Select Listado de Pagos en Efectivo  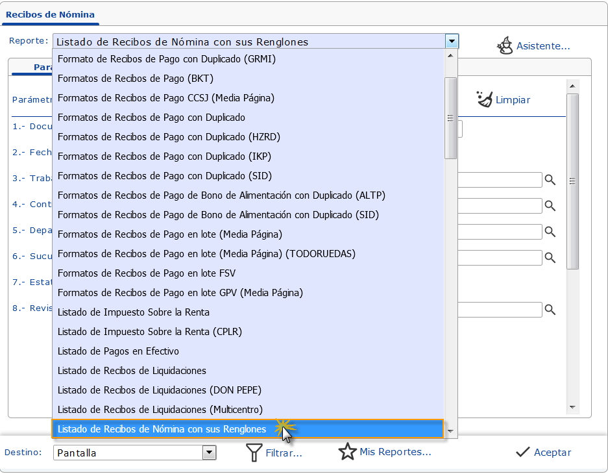click(x=118, y=351)
